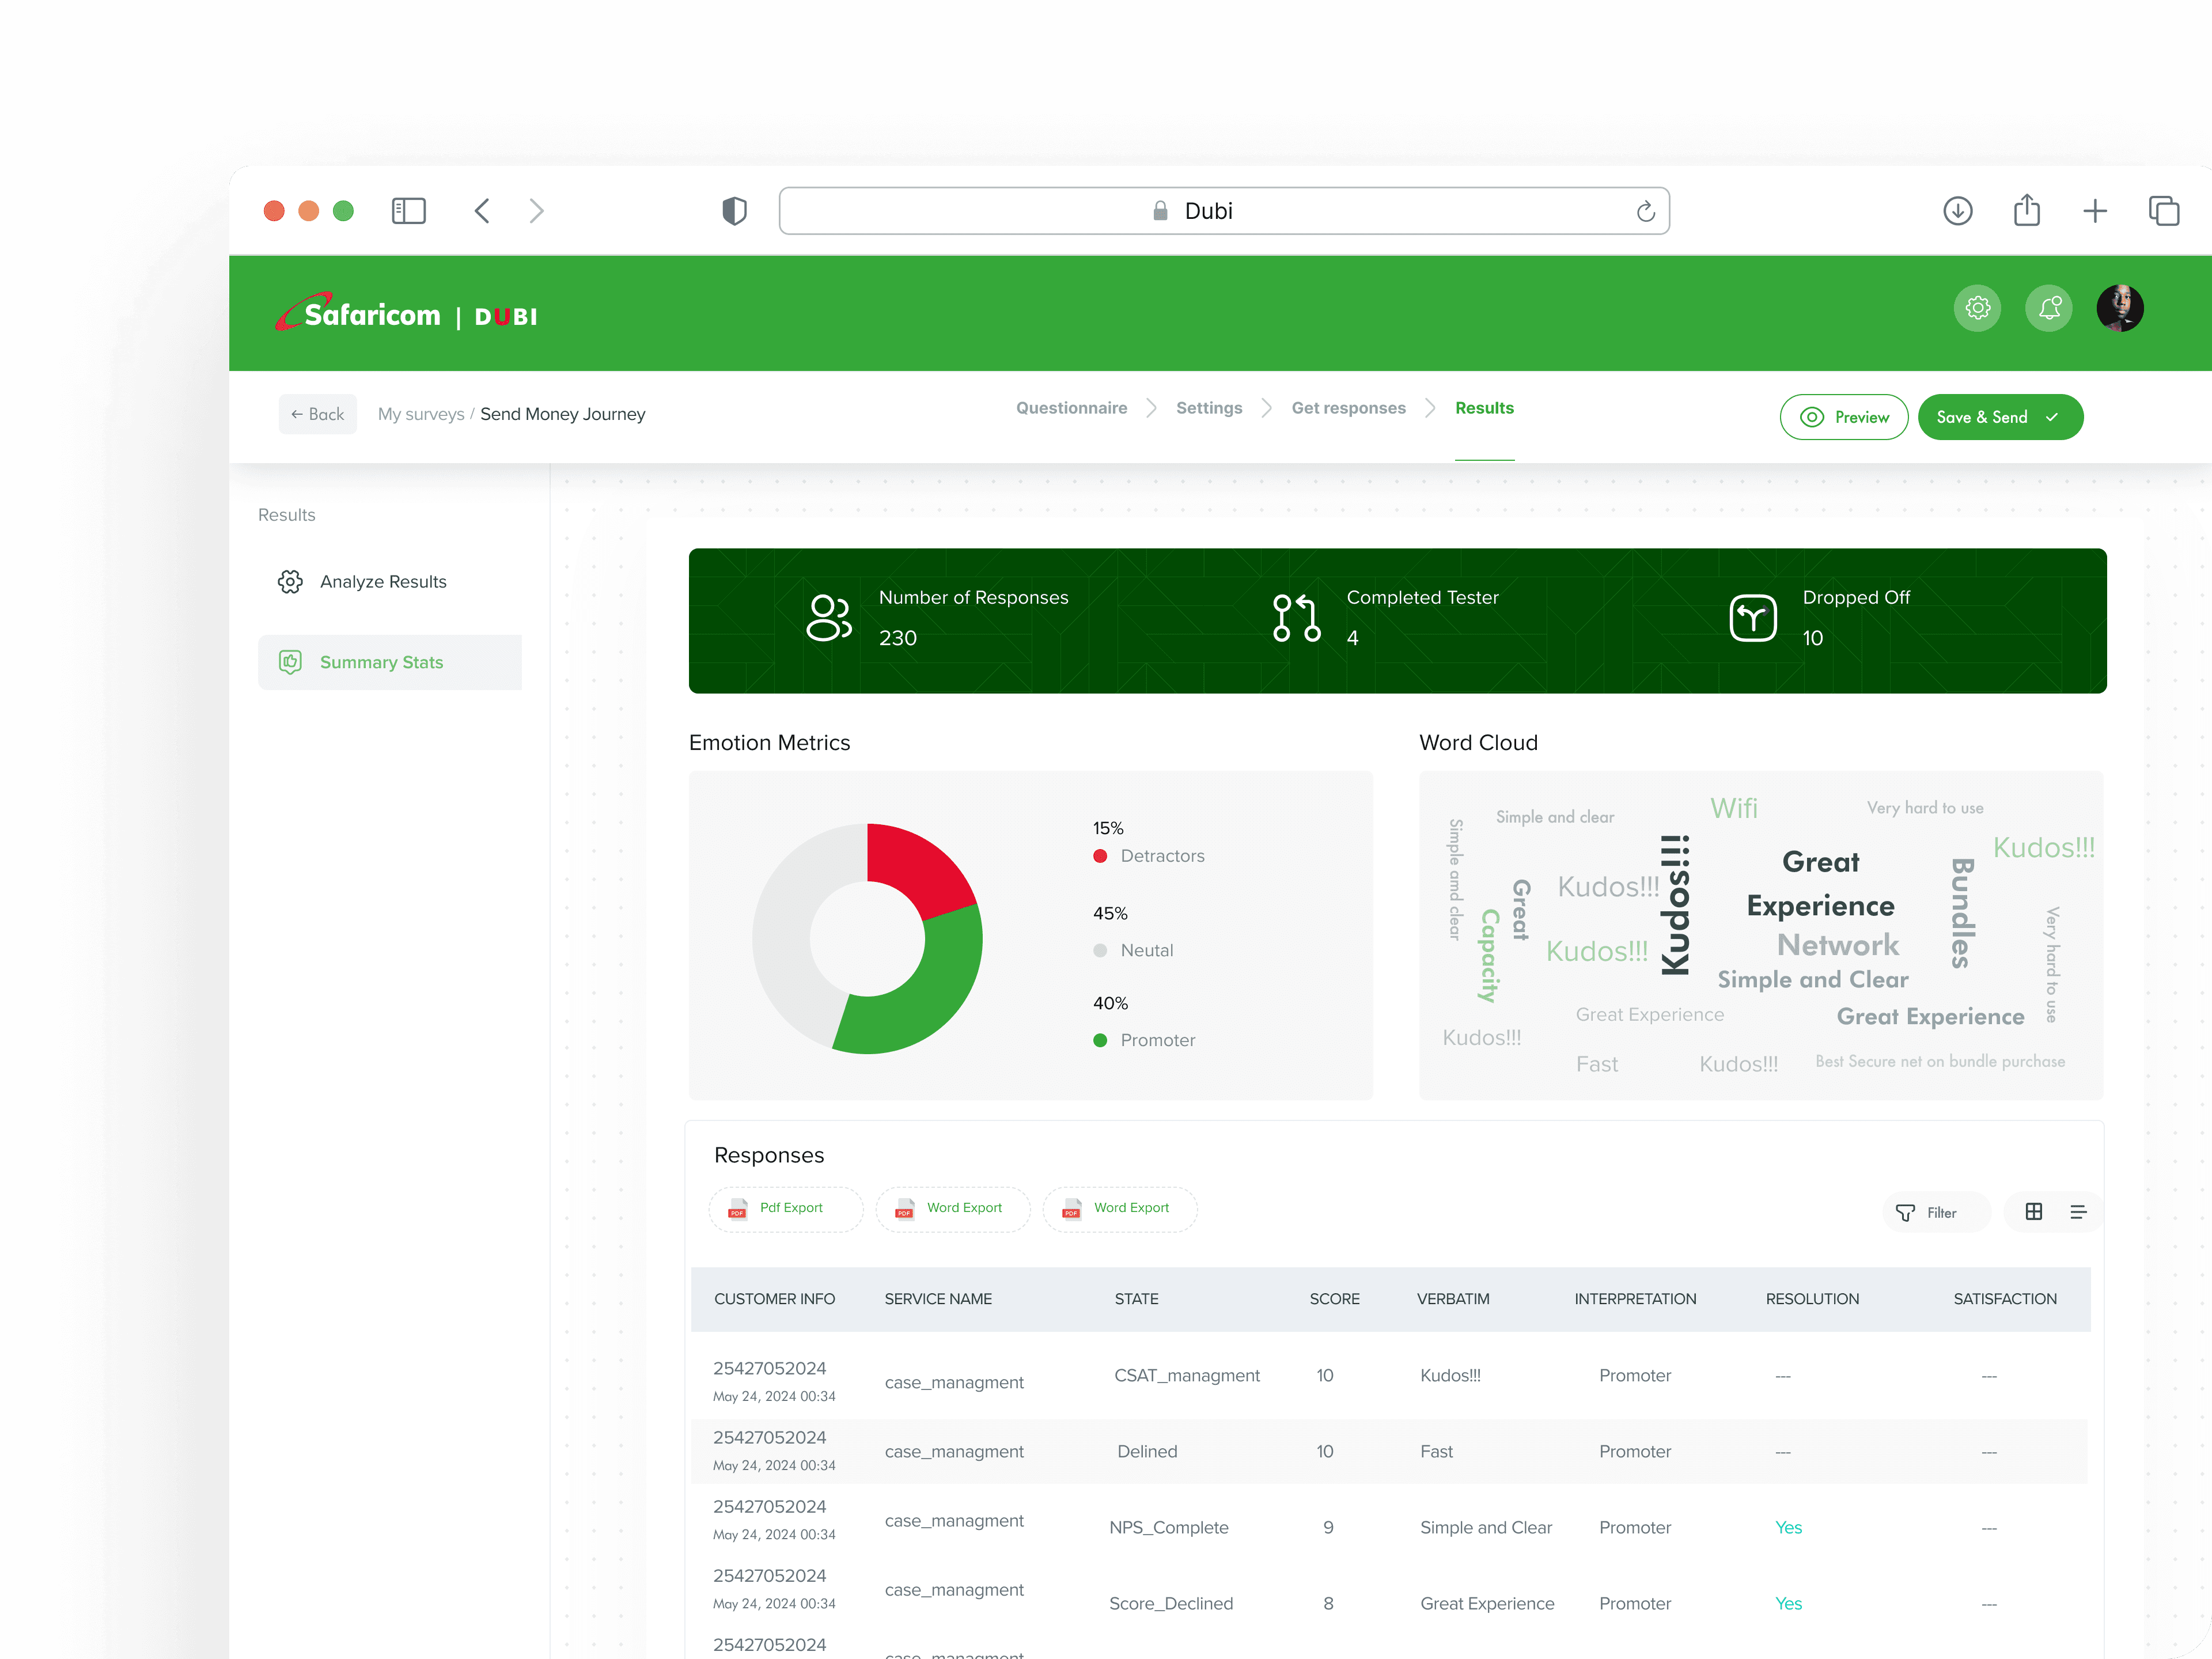
Task: Click the notification bell icon
Action: [2048, 308]
